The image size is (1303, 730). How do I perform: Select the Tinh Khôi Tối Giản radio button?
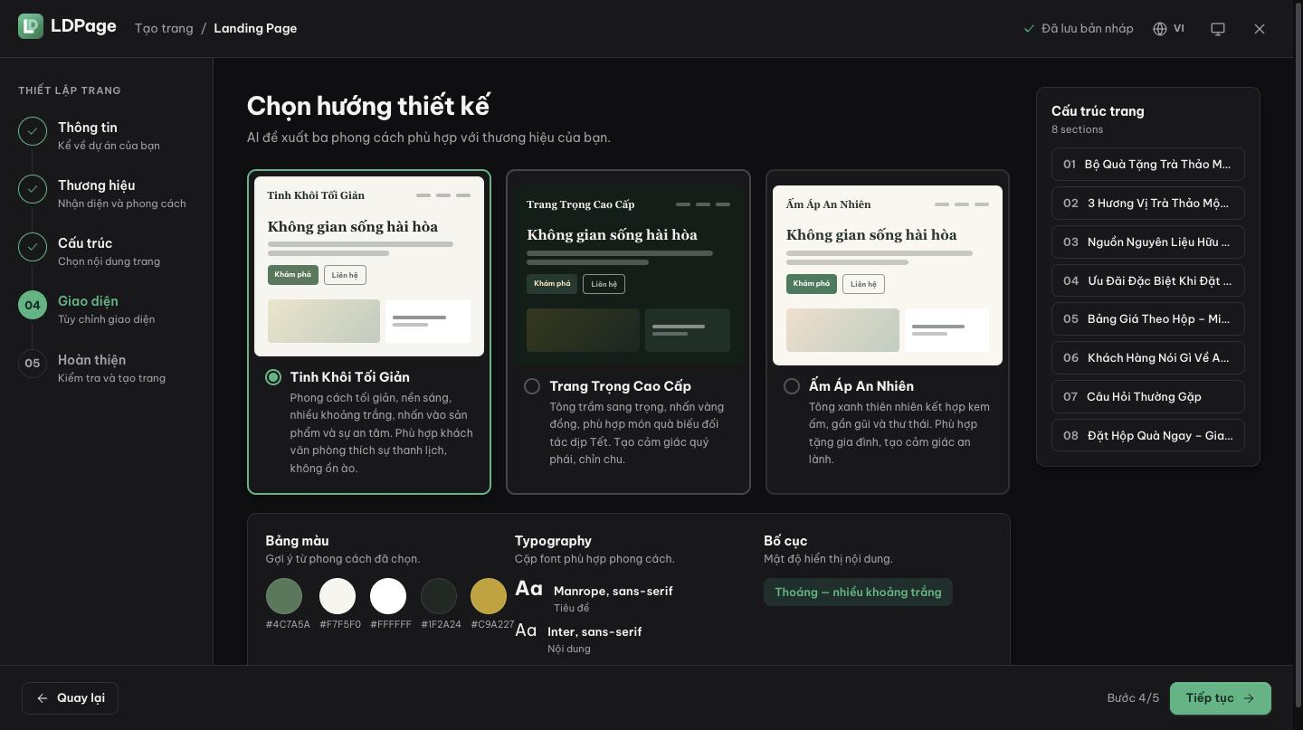pyautogui.click(x=273, y=377)
